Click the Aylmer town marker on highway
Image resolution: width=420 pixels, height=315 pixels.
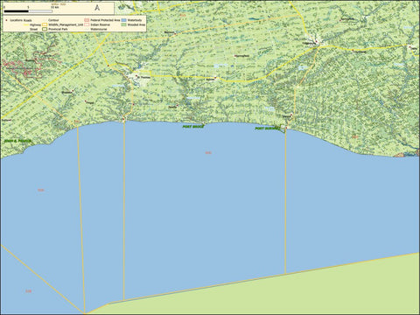(215, 78)
